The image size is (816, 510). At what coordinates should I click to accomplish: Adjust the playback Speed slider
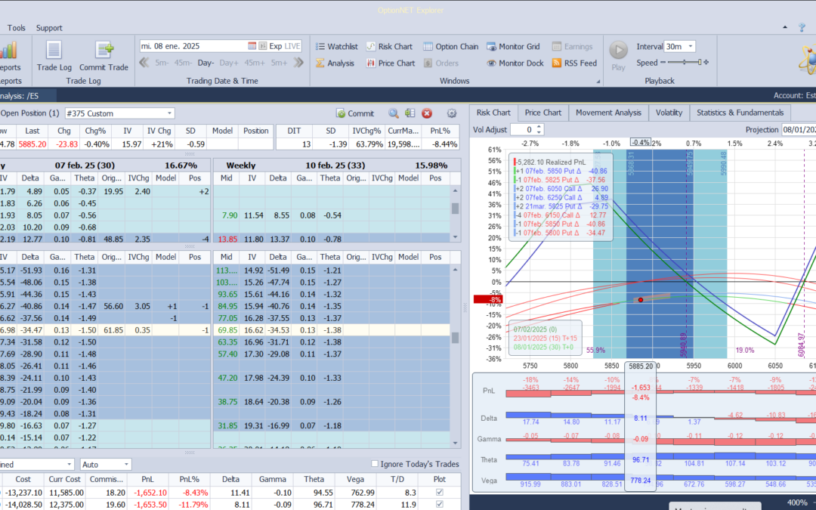click(685, 63)
